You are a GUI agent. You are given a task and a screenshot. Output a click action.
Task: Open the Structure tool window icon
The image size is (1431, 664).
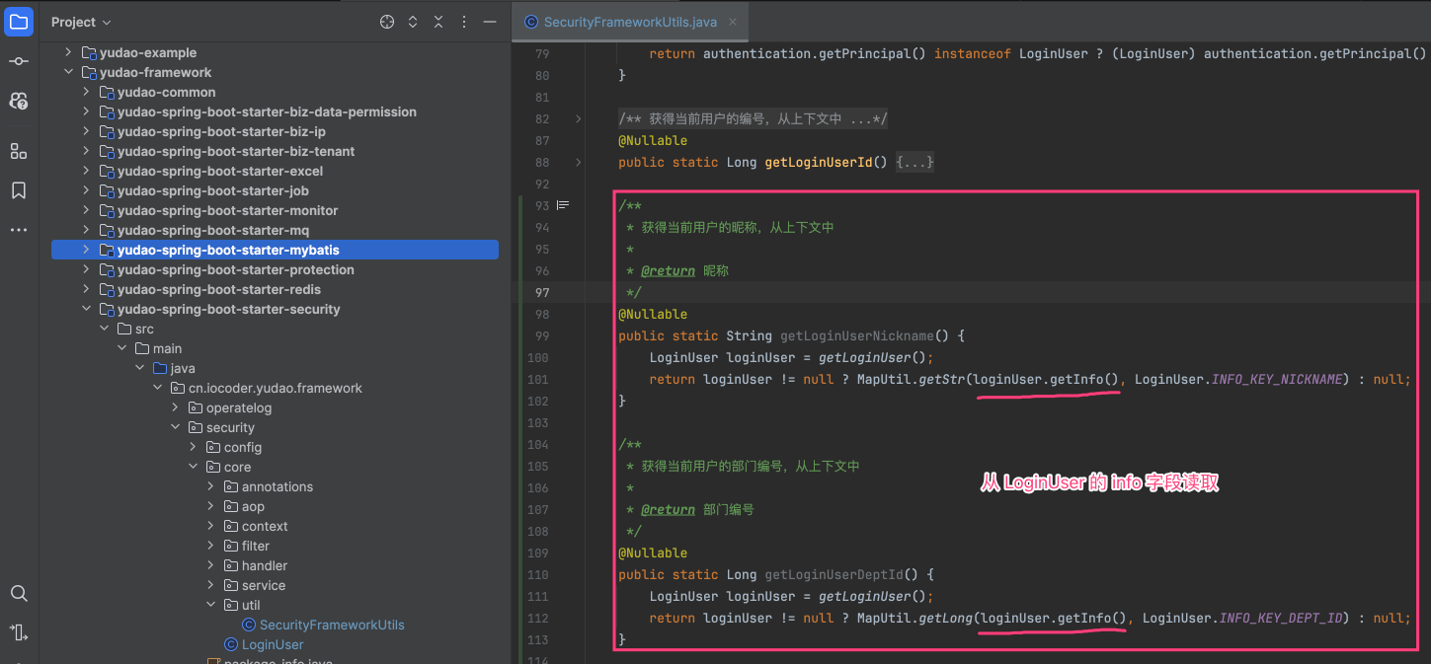(19, 151)
